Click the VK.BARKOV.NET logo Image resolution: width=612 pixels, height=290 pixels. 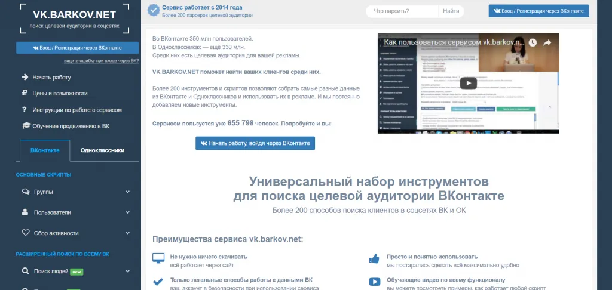pos(74,15)
